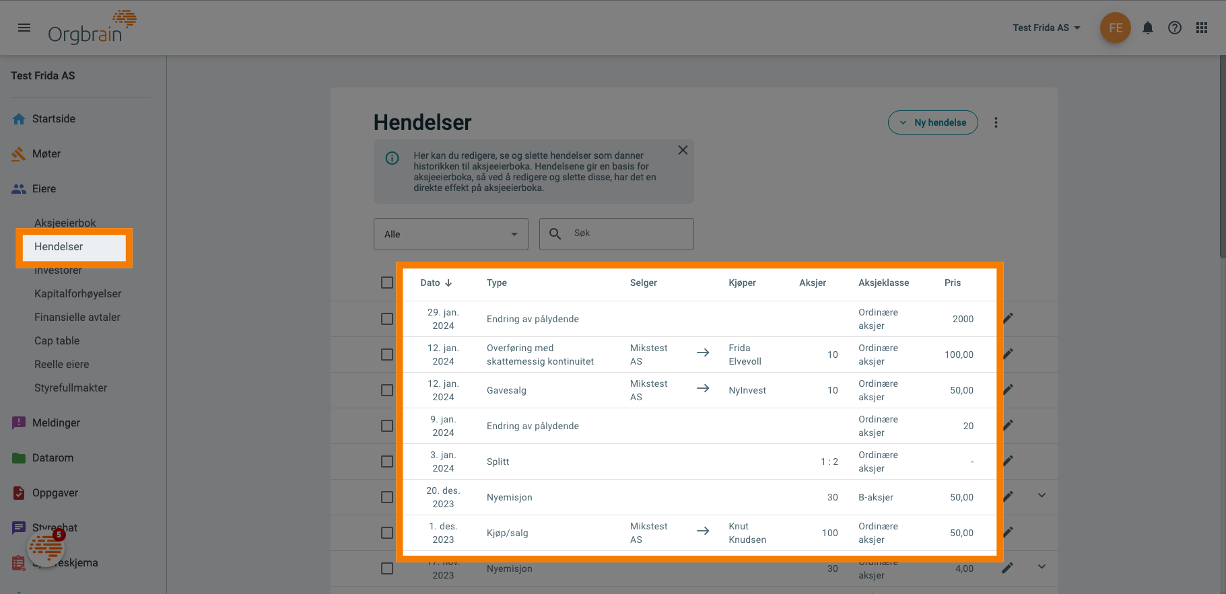This screenshot has height=594, width=1226.
Task: Click buyer name Knut Knudsen
Action: click(x=747, y=533)
